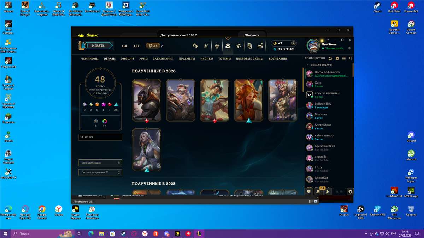This screenshot has height=238, width=424.
Task: Open chat with friend ScorpShow
Action: pos(328,127)
